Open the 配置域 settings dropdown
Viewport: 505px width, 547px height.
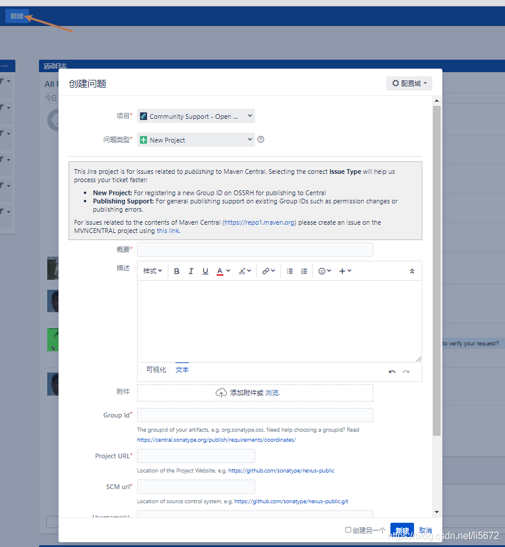409,83
